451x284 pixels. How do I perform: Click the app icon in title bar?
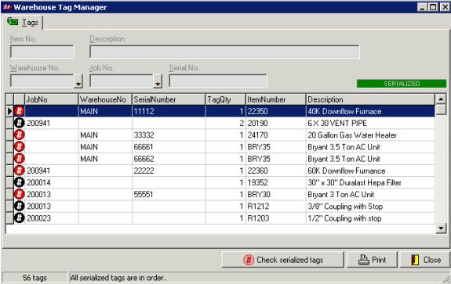point(7,7)
